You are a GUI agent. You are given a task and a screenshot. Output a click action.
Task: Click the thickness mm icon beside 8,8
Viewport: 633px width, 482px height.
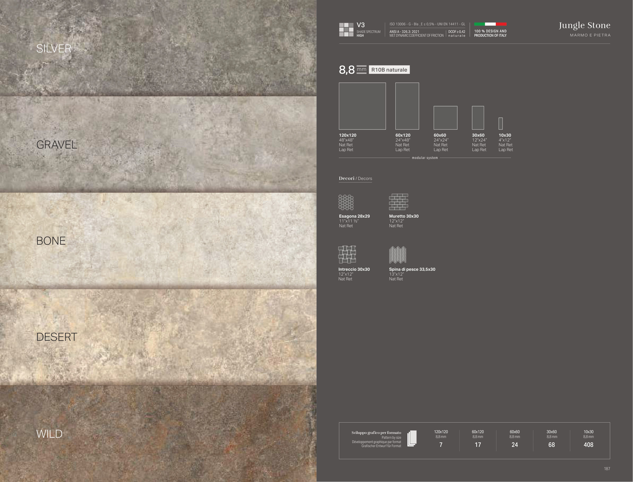point(361,70)
